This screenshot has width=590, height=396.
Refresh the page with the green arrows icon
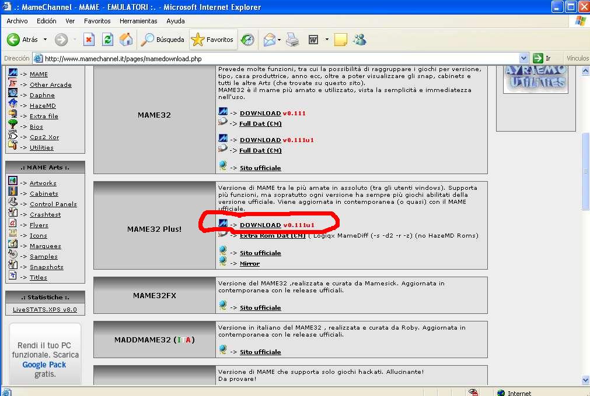[x=107, y=40]
